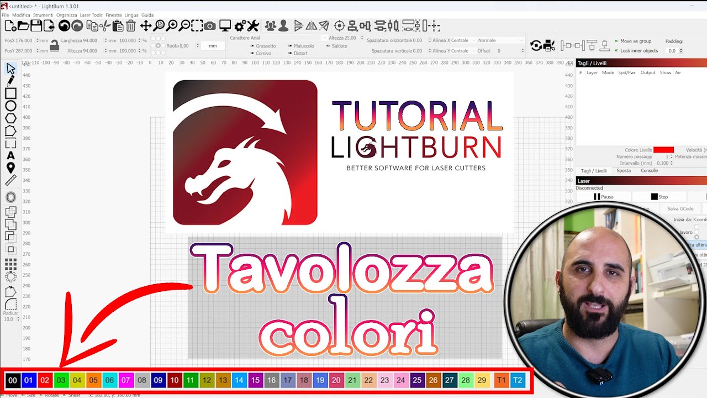Viewport: 707px width, 398px height.
Task: Toggle Lock inner objects
Action: 636,50
